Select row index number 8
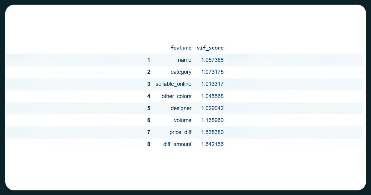Screen dimensions: 371x195 coord(148,144)
